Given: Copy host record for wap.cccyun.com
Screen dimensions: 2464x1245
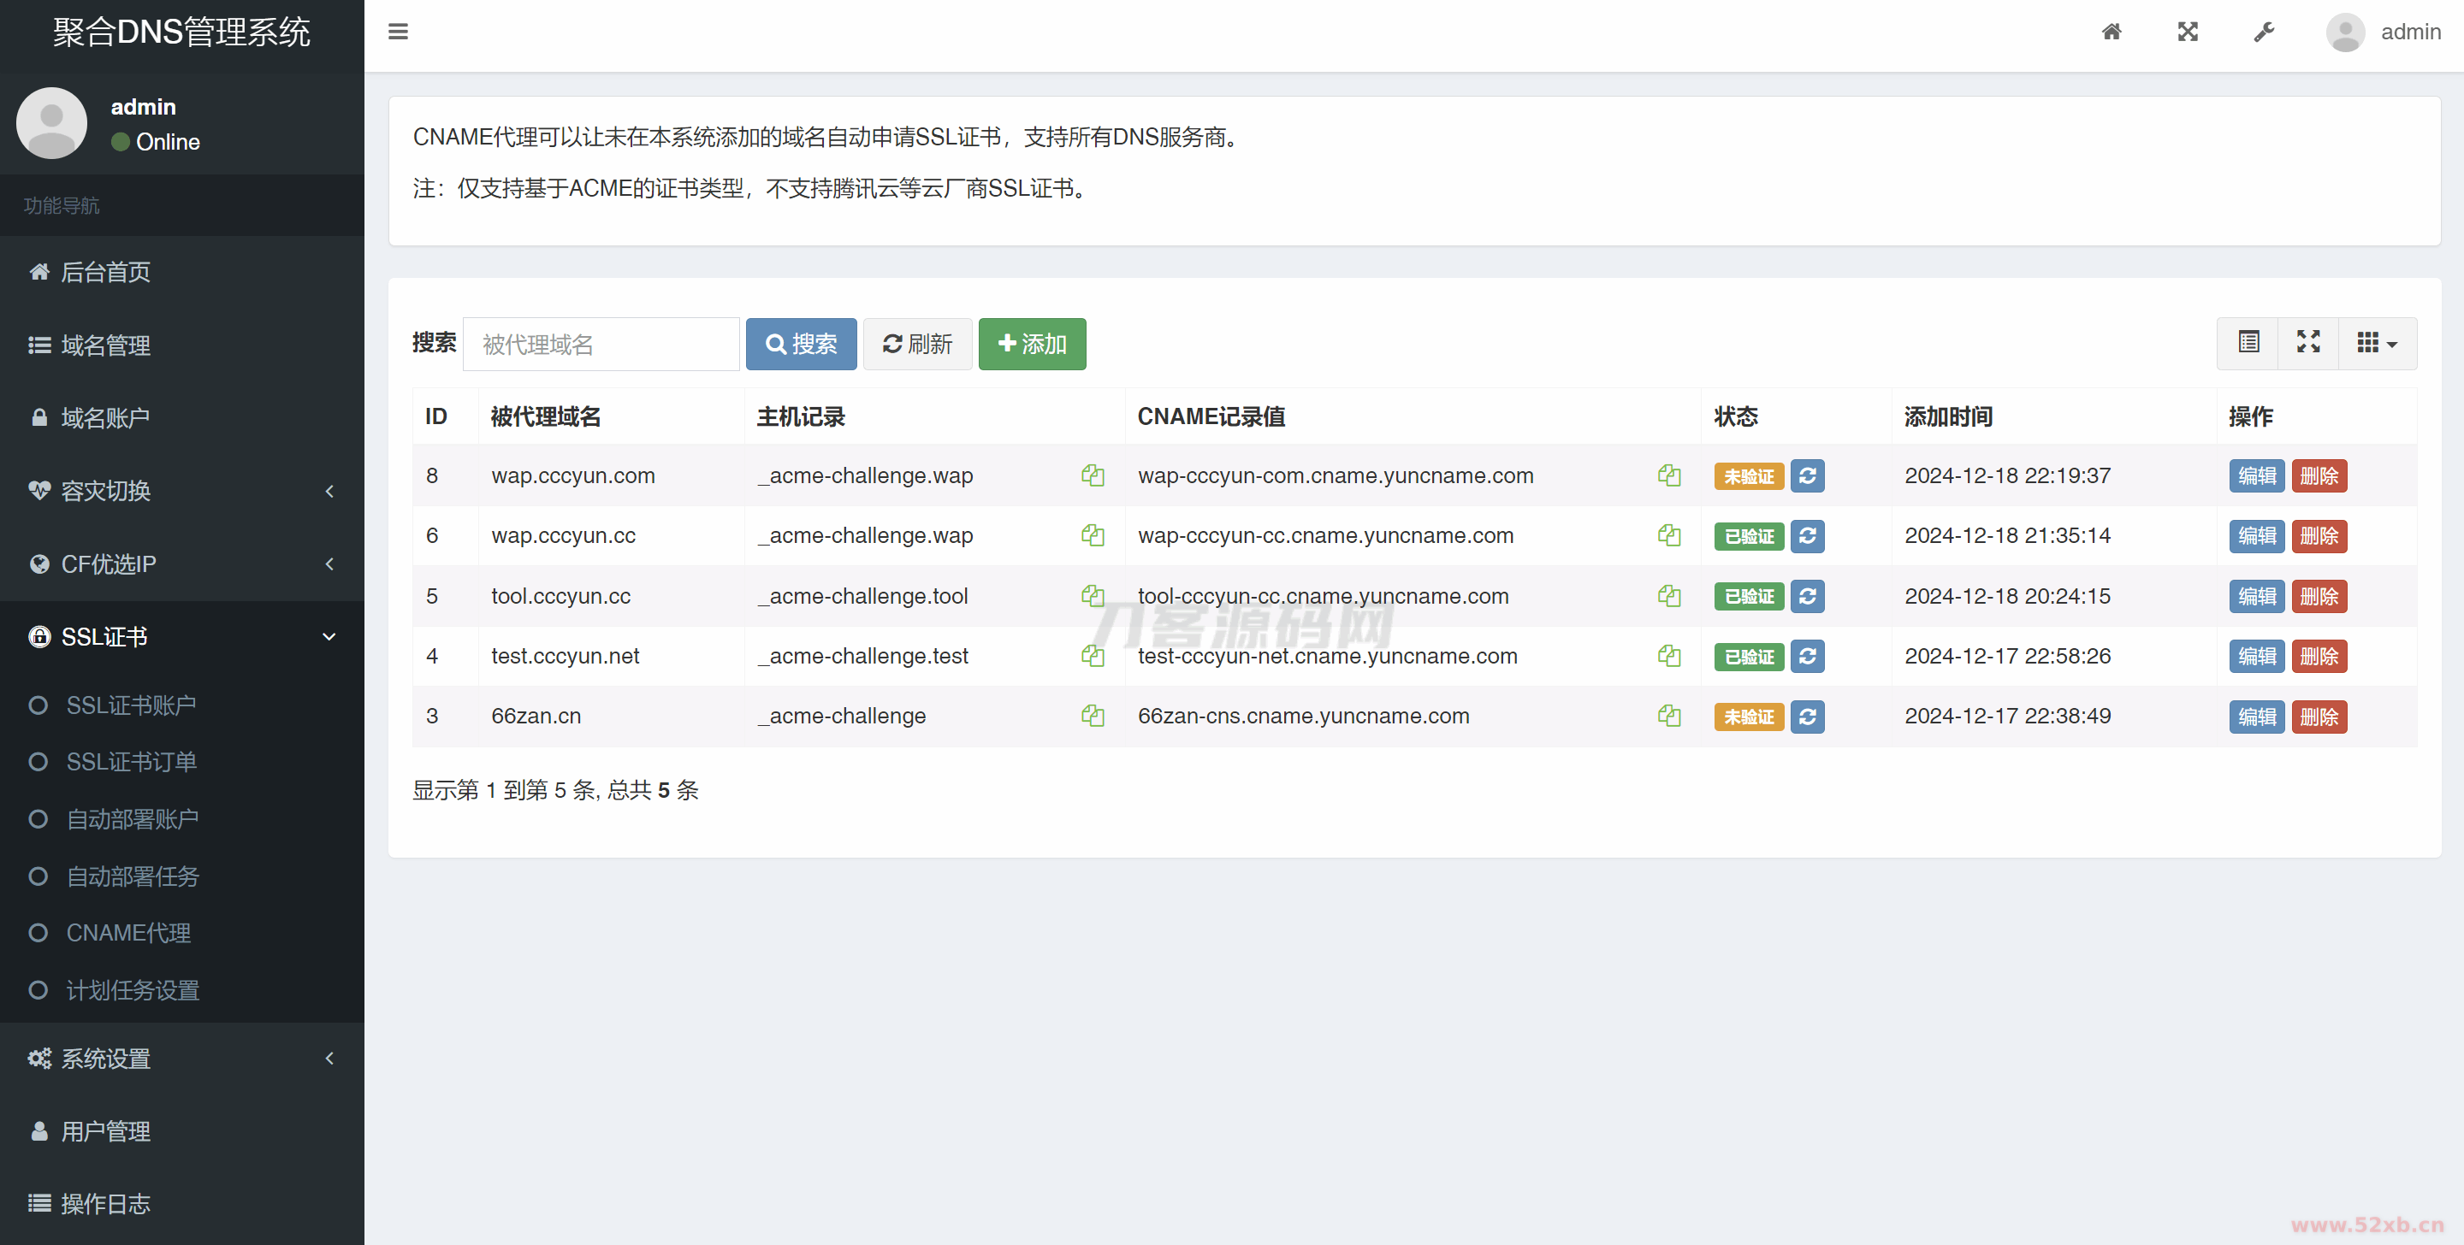Looking at the screenshot, I should (x=1093, y=475).
